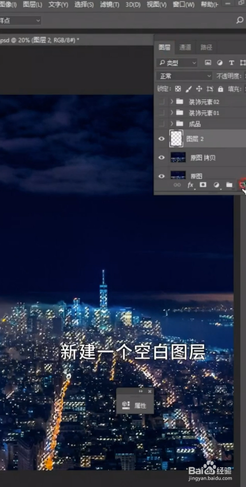Click the search magnifier icon in options bar
246x487 pixels.
point(240,21)
